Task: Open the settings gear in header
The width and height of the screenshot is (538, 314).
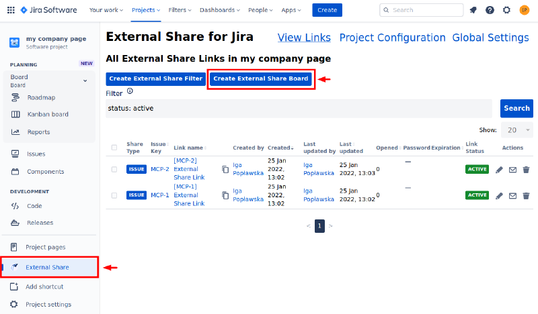Action: 507,10
